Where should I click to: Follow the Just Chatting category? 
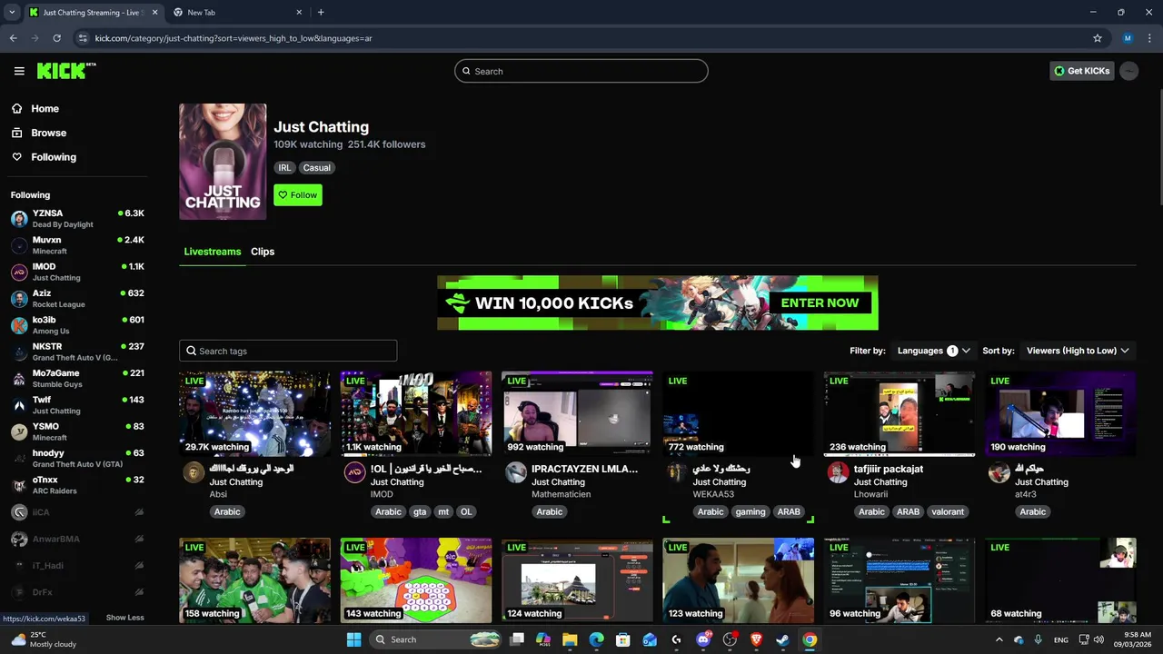tap(298, 195)
